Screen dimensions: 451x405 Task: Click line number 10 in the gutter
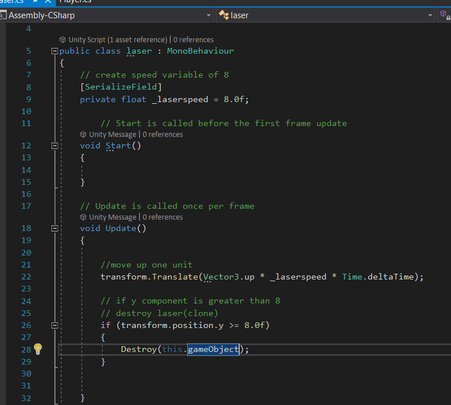(26, 112)
